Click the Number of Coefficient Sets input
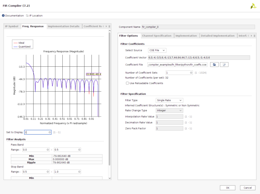Viewport: 260px width, 194px height. point(179,73)
